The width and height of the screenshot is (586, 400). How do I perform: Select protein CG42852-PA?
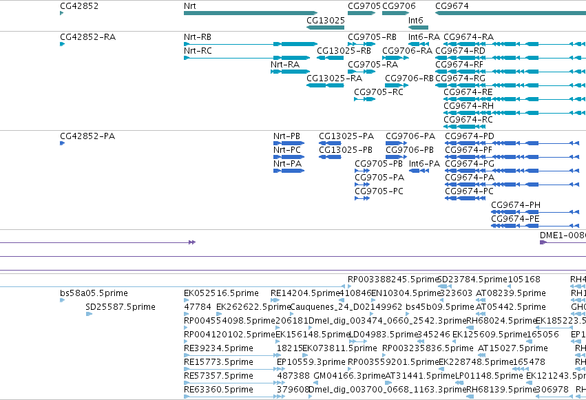[x=62, y=143]
